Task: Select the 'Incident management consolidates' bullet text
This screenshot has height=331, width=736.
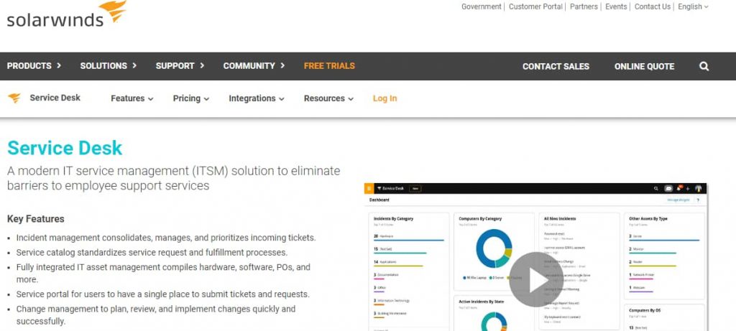Action: [x=166, y=238]
